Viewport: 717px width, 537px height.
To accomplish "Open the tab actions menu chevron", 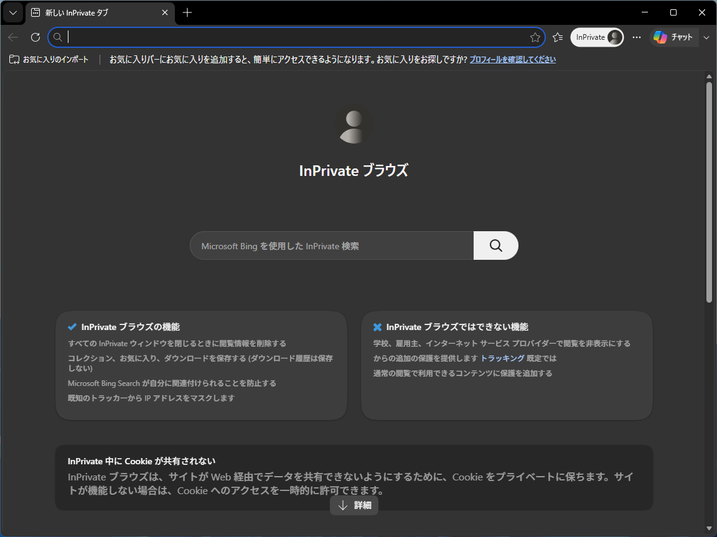I will point(13,13).
